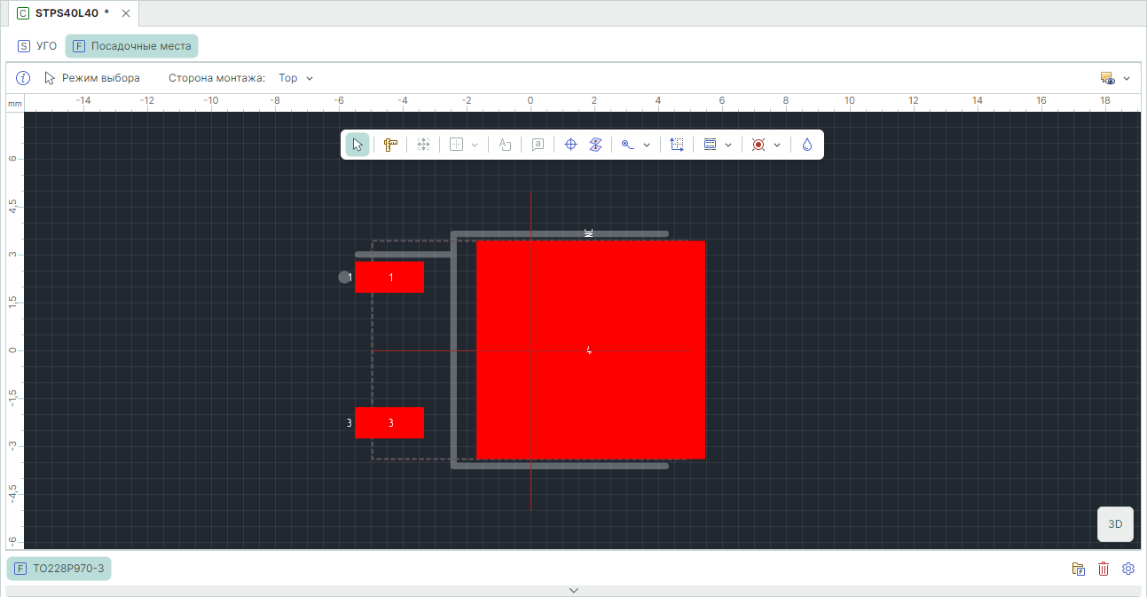Click the origin crosshair target icon
1147x597 pixels.
pos(571,145)
